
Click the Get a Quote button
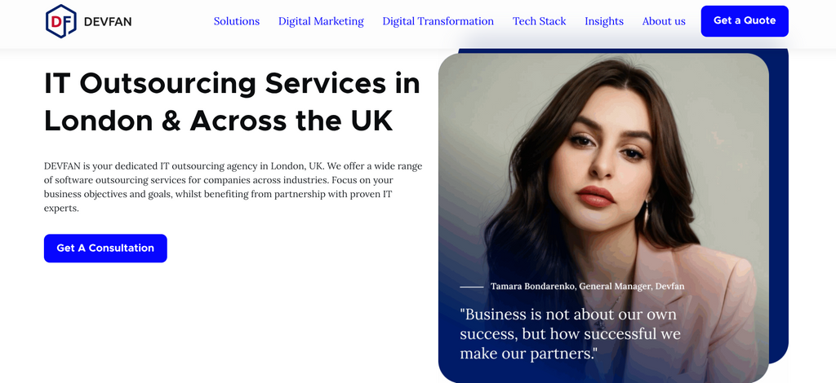click(745, 21)
